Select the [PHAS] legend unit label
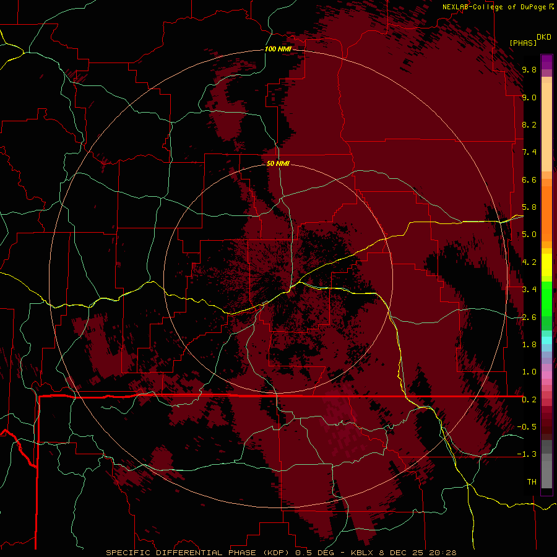 tap(523, 43)
